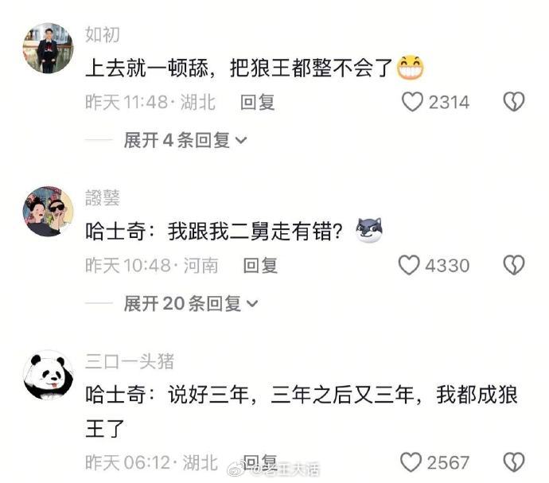Open the couple-photo avatar of second commenter
This screenshot has height=483, width=549.
tap(49, 211)
